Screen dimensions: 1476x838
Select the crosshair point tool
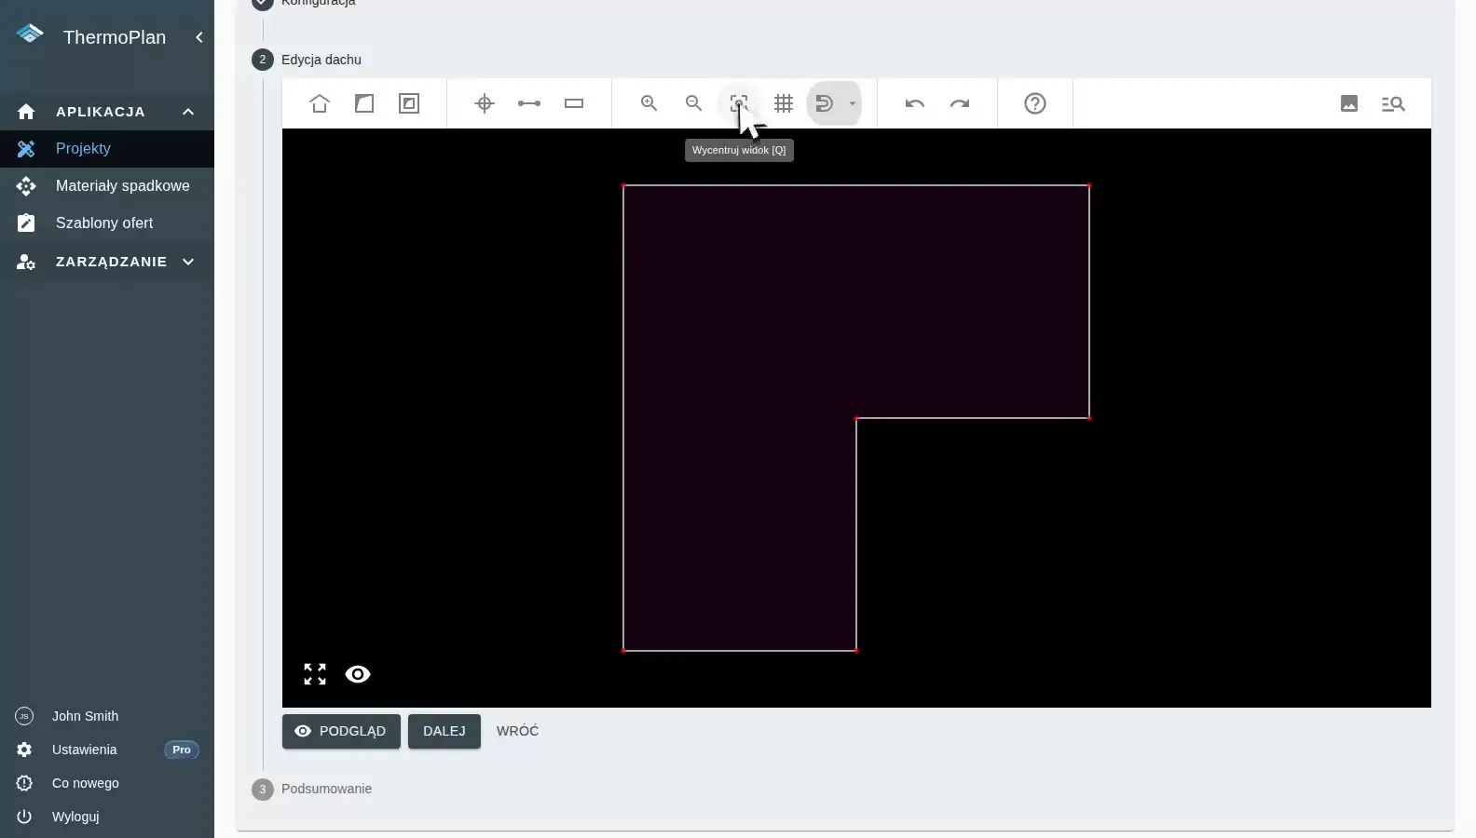[485, 103]
